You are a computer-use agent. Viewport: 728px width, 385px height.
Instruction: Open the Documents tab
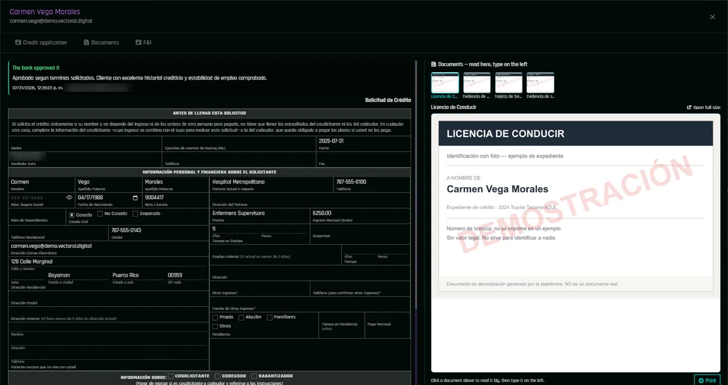[x=101, y=43]
